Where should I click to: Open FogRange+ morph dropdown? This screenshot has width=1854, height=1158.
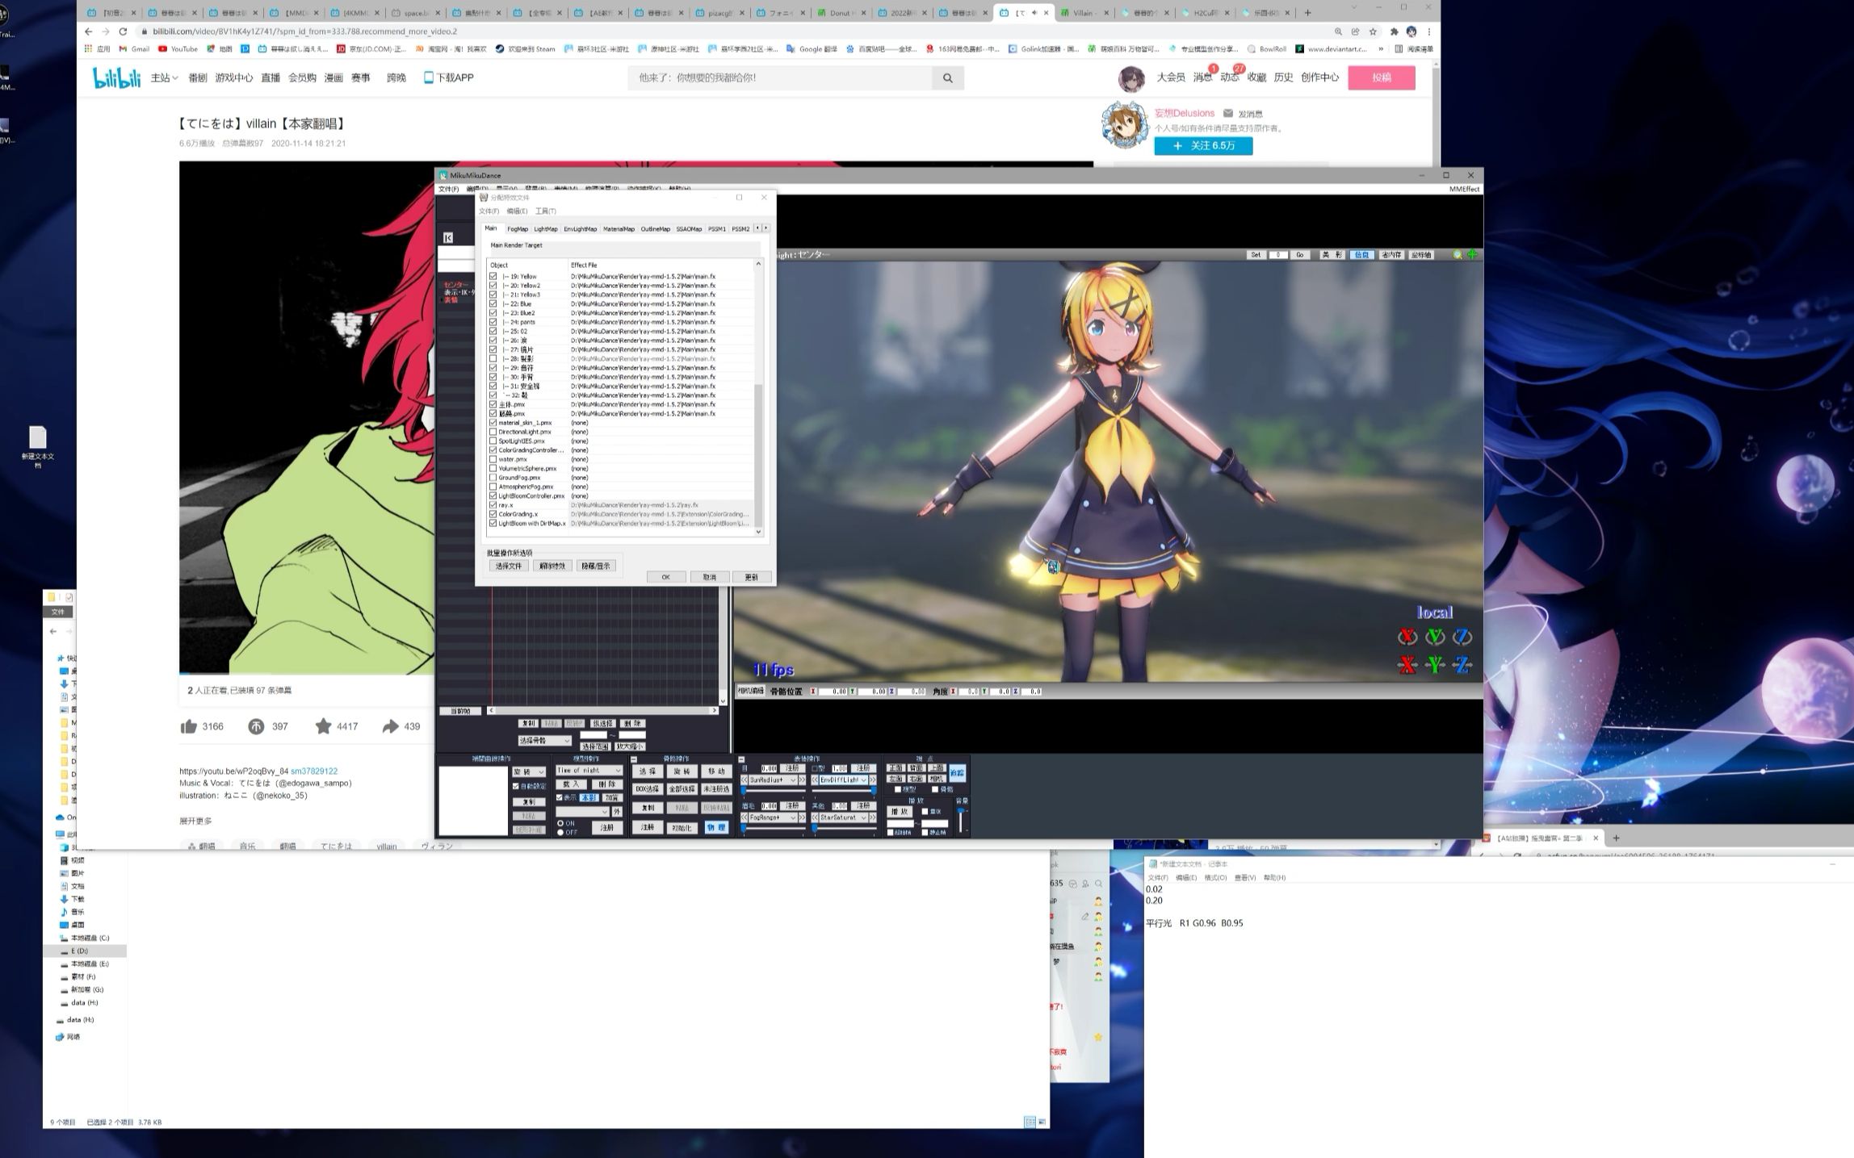pyautogui.click(x=773, y=817)
